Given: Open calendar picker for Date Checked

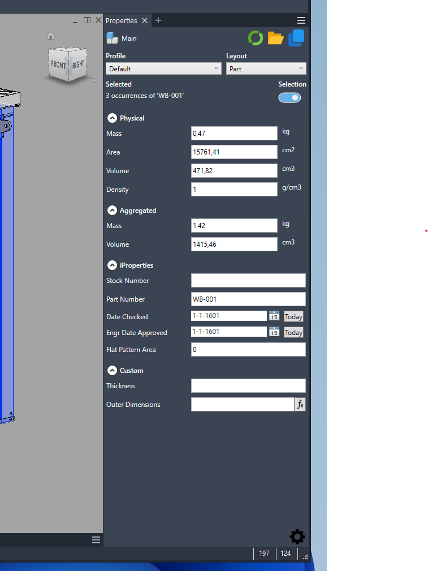Looking at the screenshot, I should point(274,316).
